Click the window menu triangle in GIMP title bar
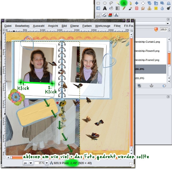The width and height of the screenshot is (172, 172). 124,21
